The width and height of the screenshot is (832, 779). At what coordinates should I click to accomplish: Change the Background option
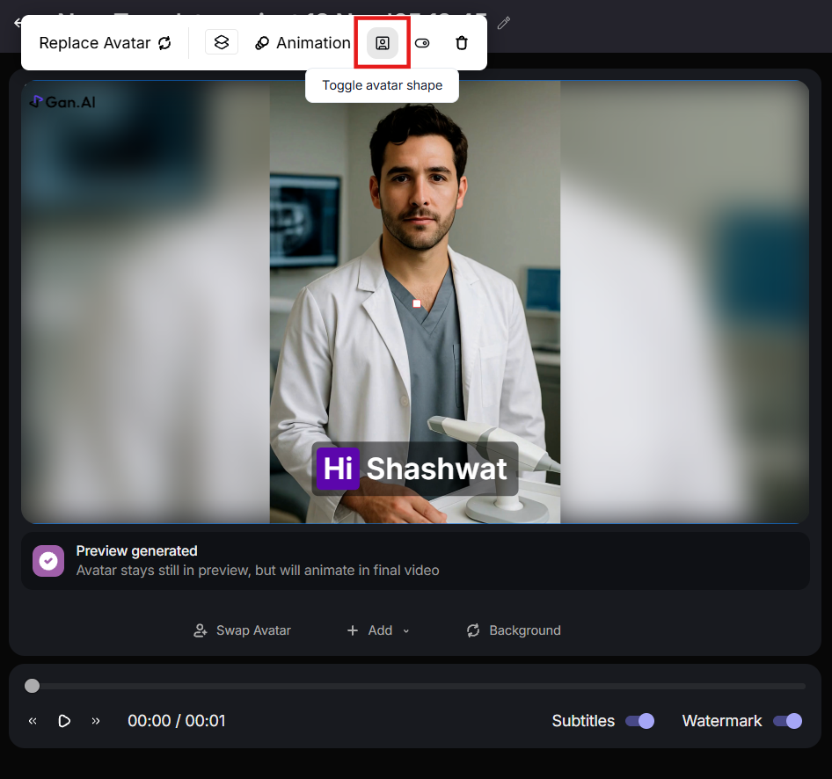click(514, 630)
